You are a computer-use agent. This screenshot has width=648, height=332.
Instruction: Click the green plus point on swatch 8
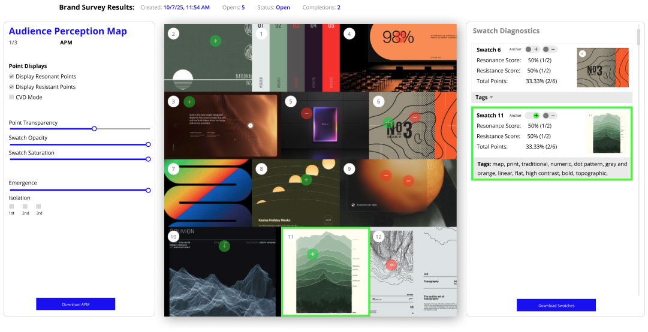(306, 179)
